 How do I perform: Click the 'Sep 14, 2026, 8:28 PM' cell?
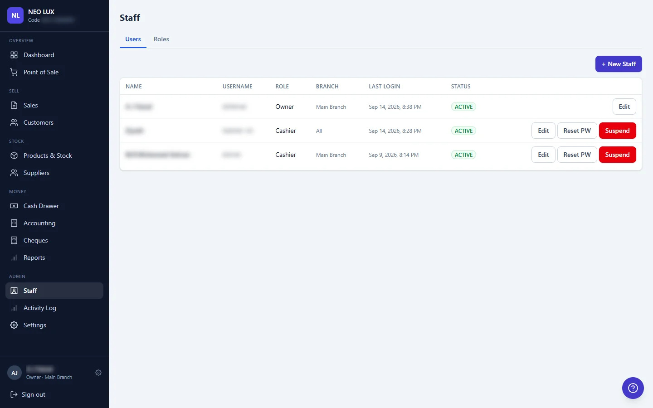click(x=395, y=131)
